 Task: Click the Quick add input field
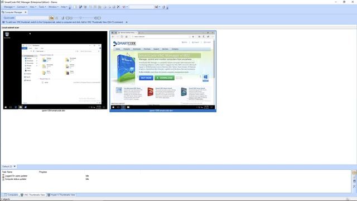(x=32, y=18)
